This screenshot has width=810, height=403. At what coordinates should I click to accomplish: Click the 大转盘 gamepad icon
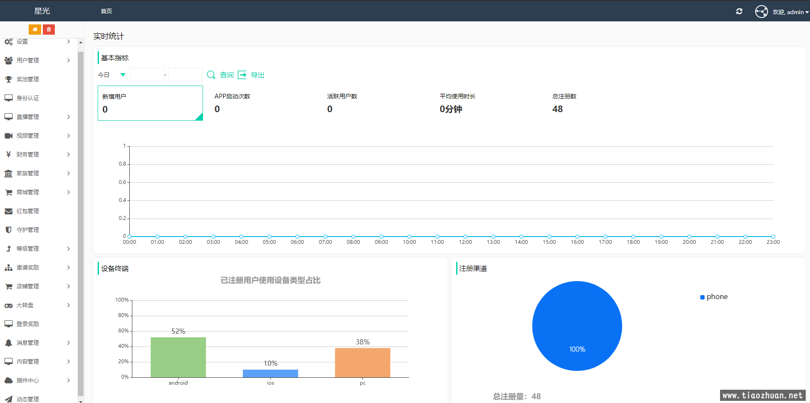pos(9,305)
